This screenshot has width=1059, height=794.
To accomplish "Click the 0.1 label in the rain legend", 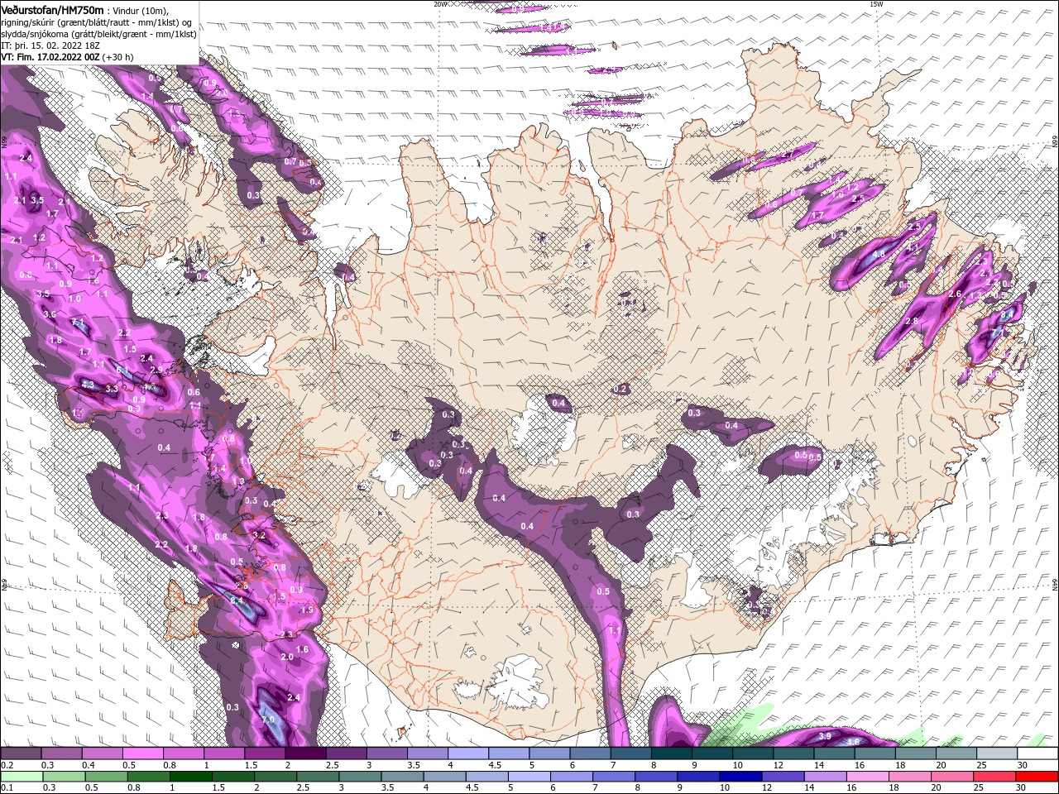I will [x=7, y=788].
